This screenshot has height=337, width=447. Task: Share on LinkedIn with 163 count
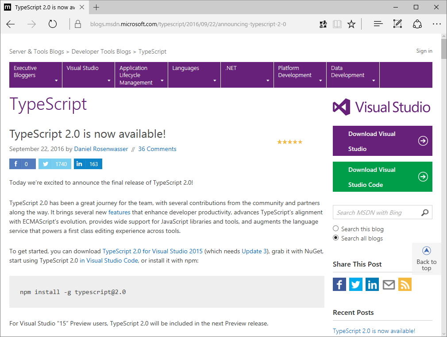click(88, 164)
